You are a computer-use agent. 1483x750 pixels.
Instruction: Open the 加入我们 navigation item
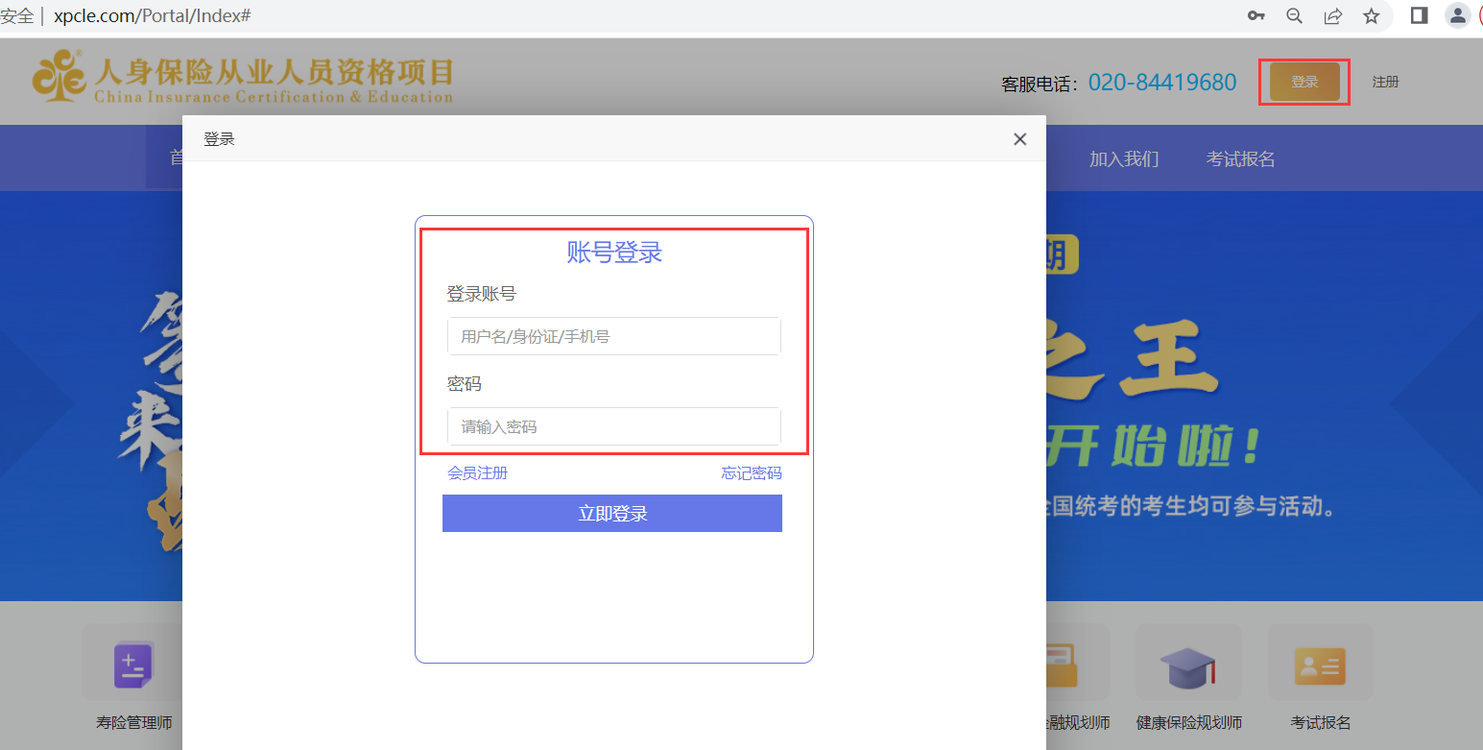click(x=1124, y=158)
